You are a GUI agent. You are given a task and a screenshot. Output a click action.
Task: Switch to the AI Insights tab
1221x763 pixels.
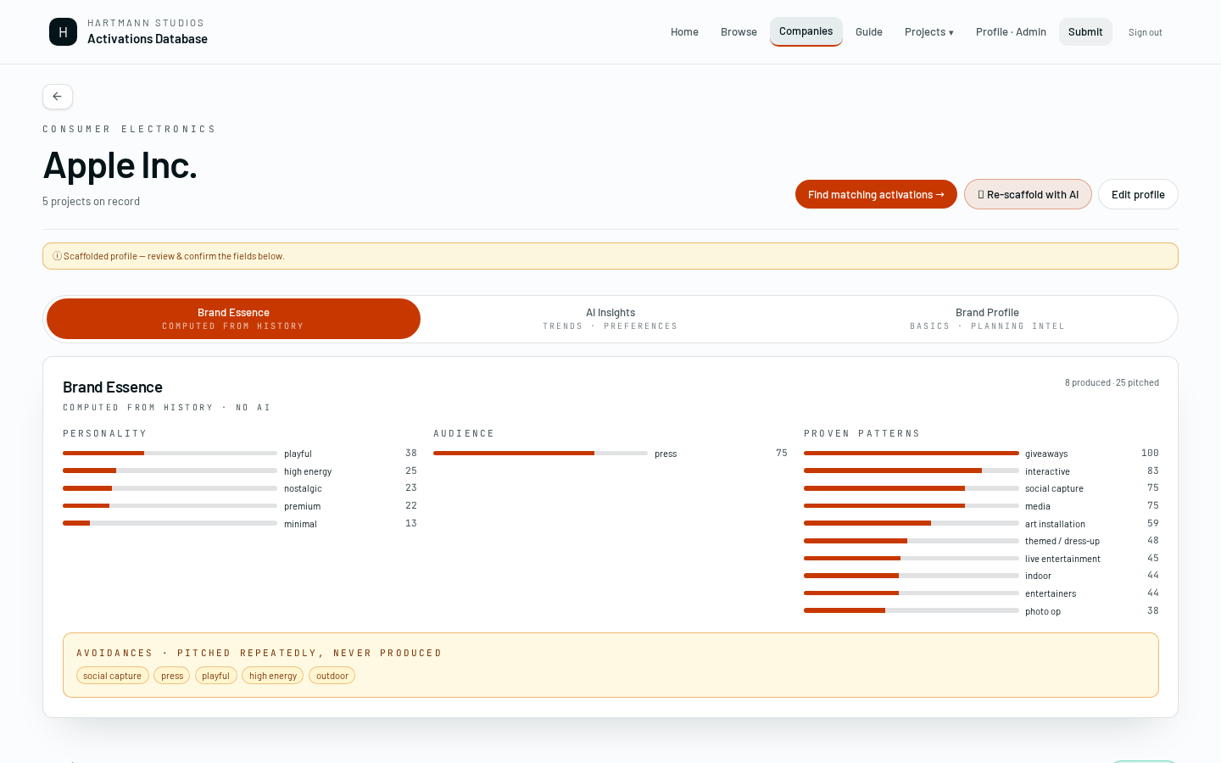pyautogui.click(x=610, y=319)
